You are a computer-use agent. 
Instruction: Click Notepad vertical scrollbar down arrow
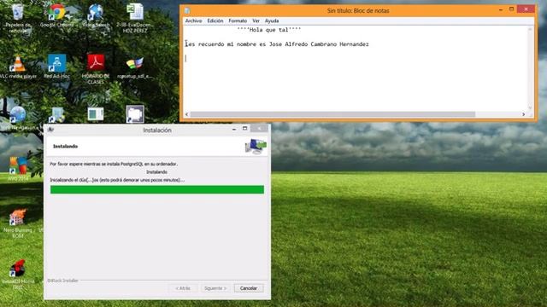point(530,108)
